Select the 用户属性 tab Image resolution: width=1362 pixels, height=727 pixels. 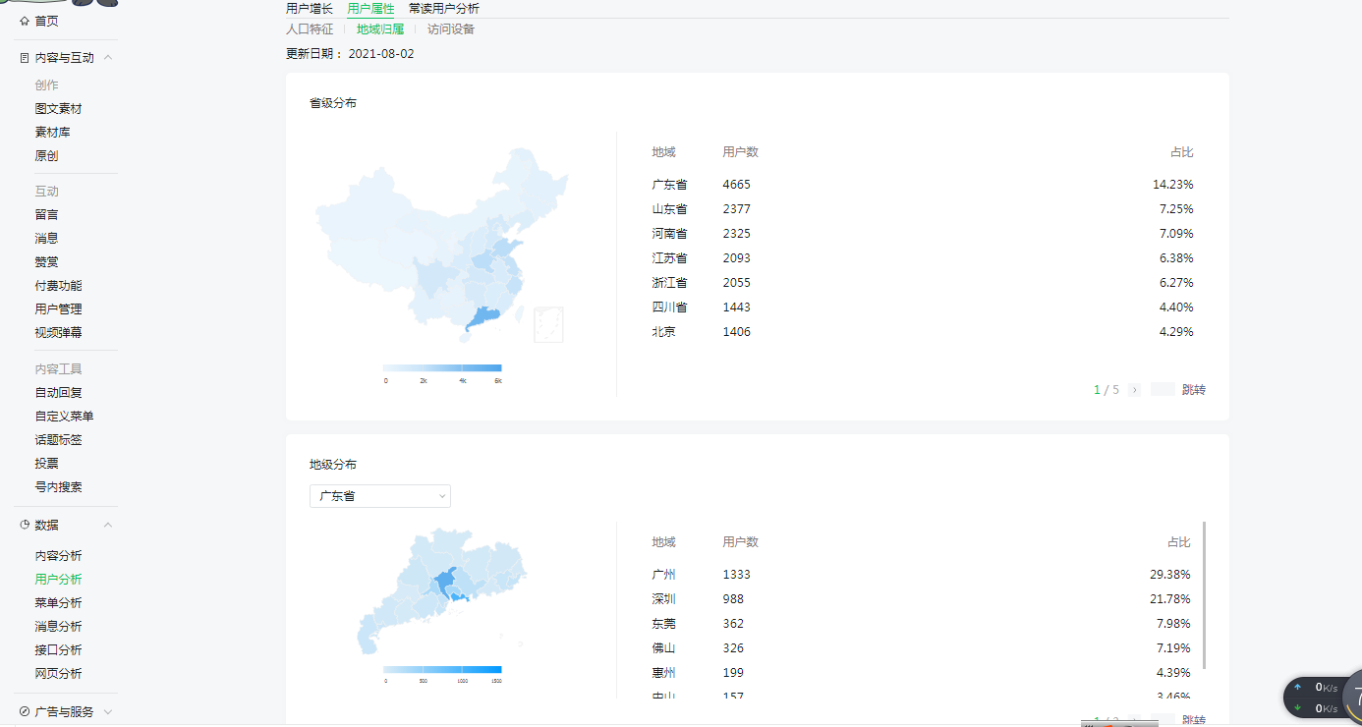coord(370,8)
